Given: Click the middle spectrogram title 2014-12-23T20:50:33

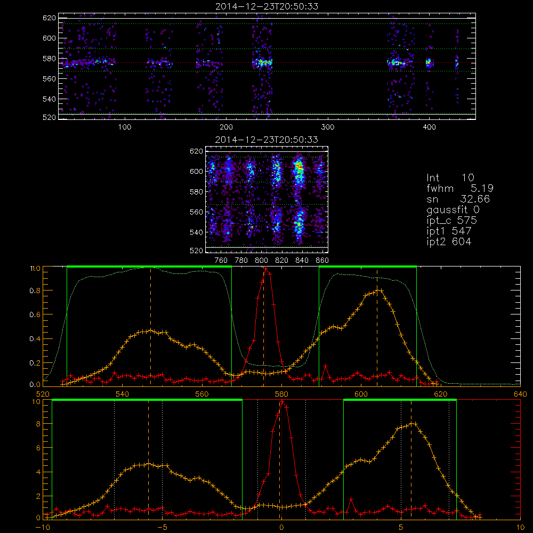Looking at the screenshot, I should tap(267, 140).
